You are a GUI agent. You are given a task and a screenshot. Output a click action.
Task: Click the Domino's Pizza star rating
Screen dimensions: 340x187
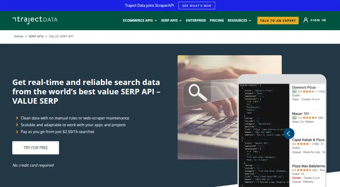310,91
